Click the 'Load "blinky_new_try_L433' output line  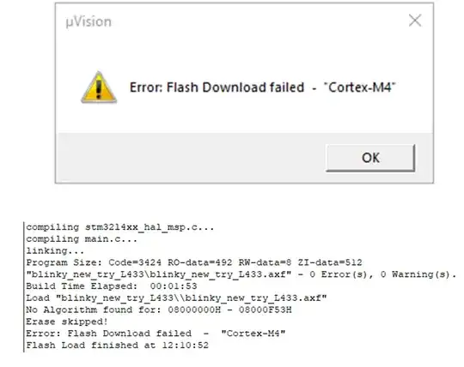click(x=176, y=298)
